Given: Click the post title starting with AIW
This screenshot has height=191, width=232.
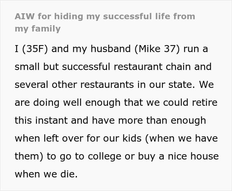Looking at the screenshot, I should 105,23.
